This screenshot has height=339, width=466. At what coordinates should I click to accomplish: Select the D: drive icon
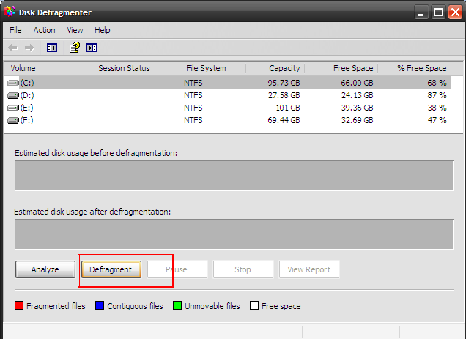[13, 95]
